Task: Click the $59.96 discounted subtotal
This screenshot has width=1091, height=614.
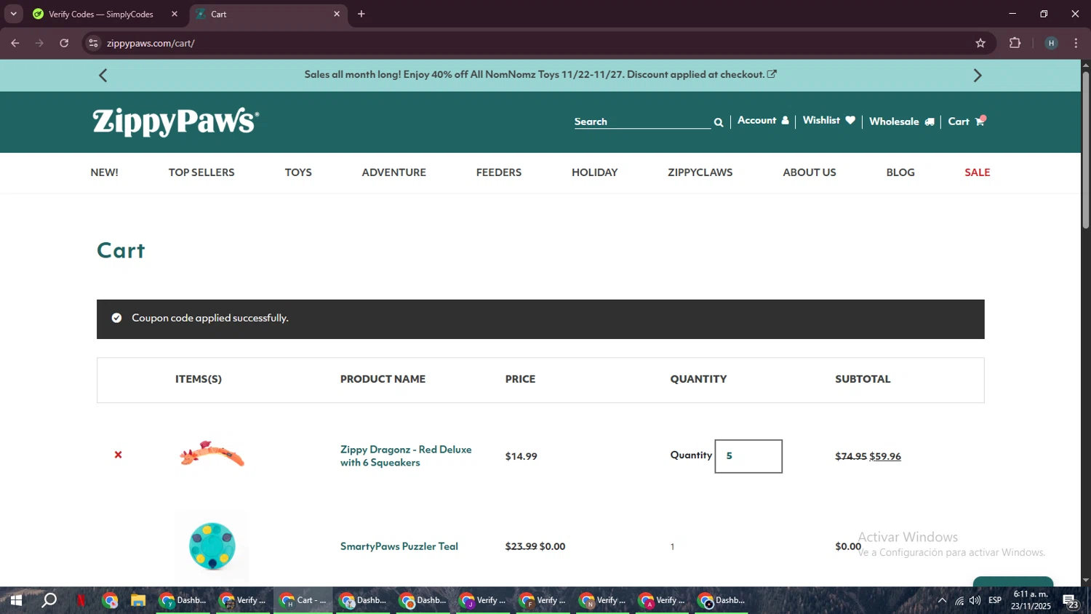Action: (x=885, y=456)
